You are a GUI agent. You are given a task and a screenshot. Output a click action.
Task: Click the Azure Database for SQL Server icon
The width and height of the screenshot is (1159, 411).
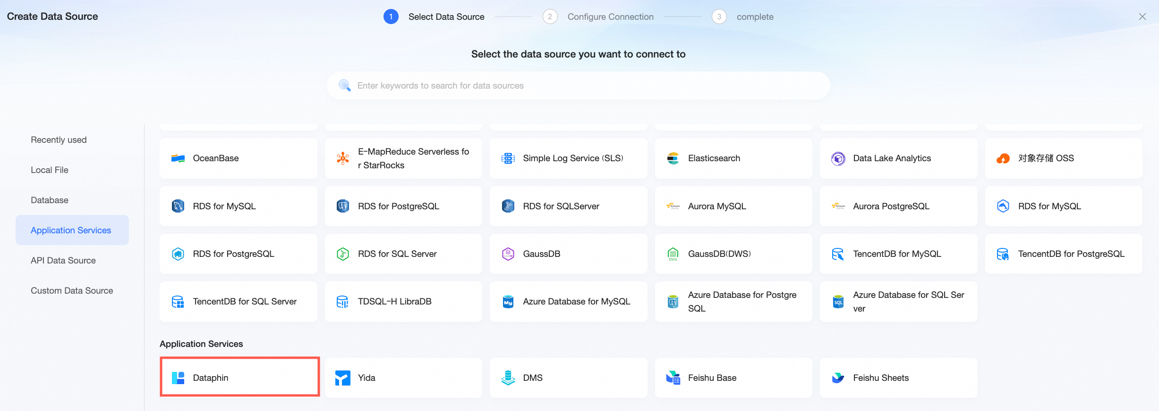838,302
